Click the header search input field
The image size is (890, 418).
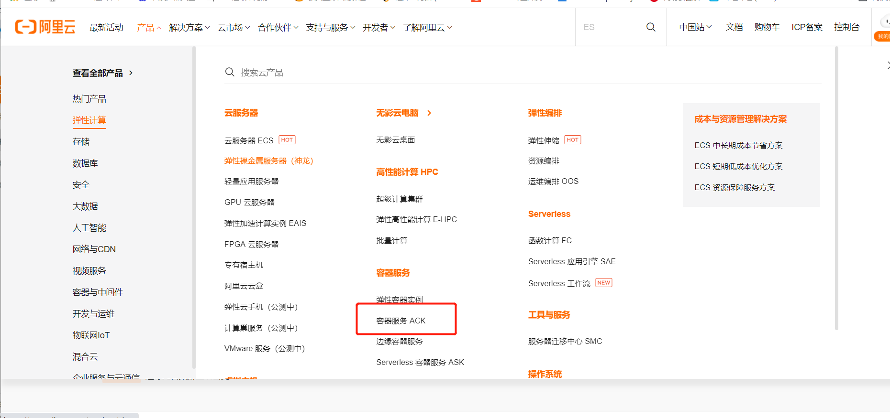click(610, 27)
